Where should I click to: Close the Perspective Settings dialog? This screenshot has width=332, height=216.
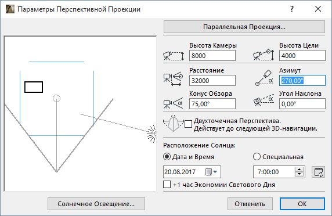click(318, 9)
